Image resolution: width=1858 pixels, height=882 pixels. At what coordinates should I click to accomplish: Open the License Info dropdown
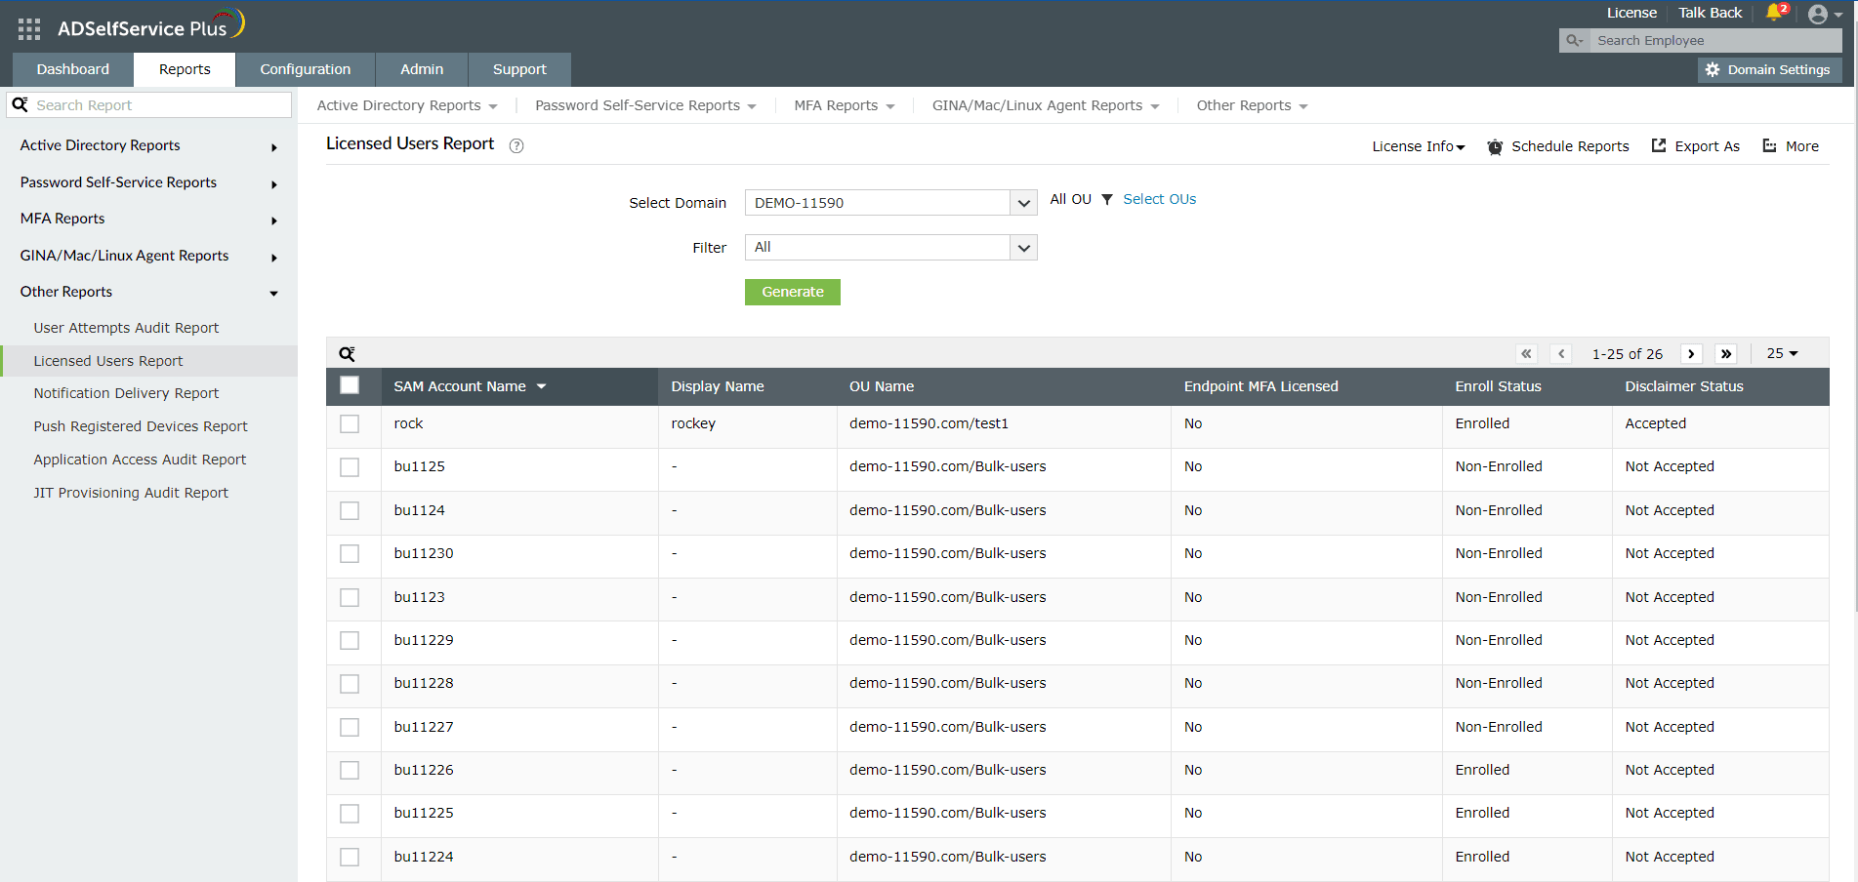pos(1418,146)
